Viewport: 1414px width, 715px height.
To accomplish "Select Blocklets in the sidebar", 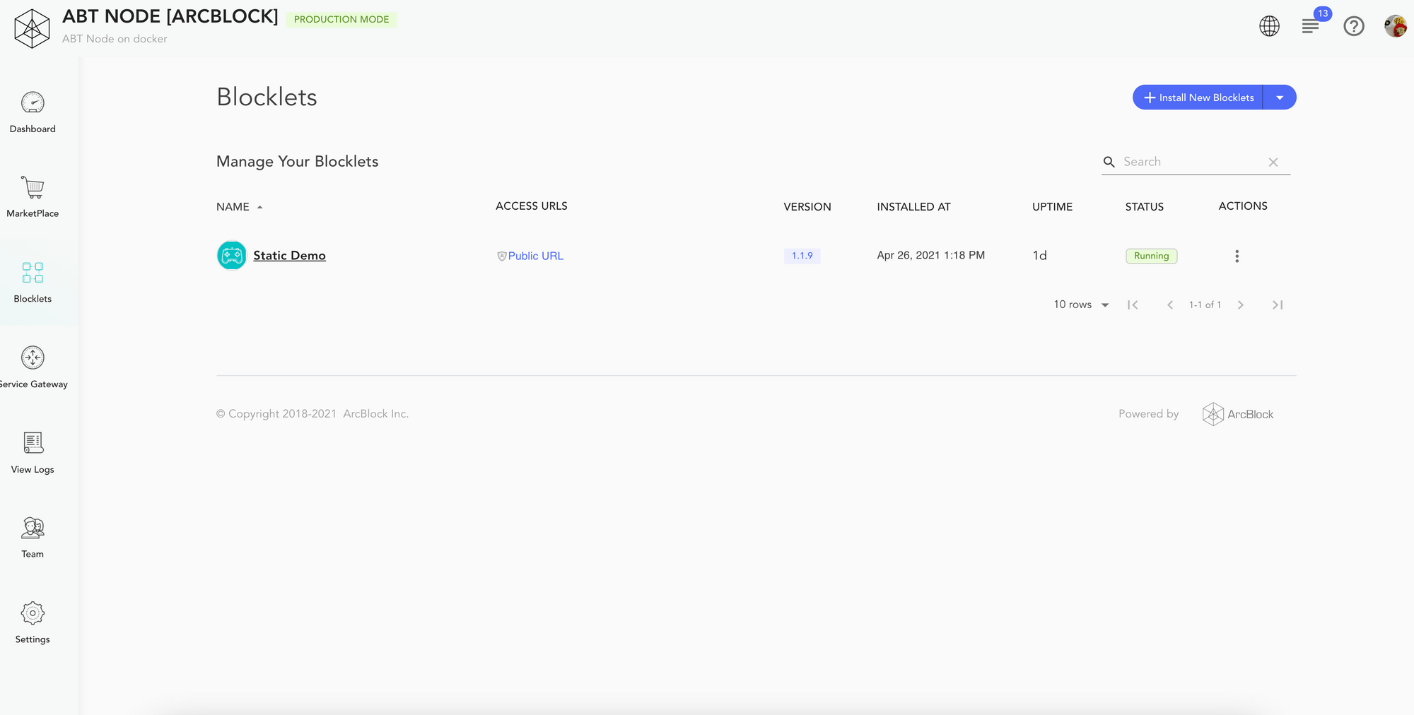I will click(33, 283).
